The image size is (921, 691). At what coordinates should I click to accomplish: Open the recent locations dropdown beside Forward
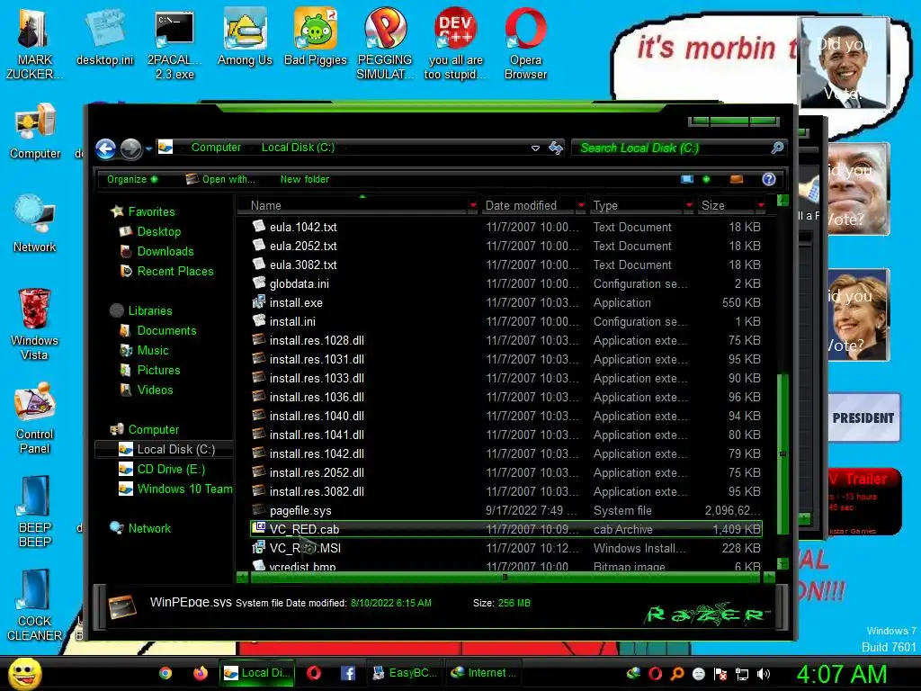click(x=148, y=148)
